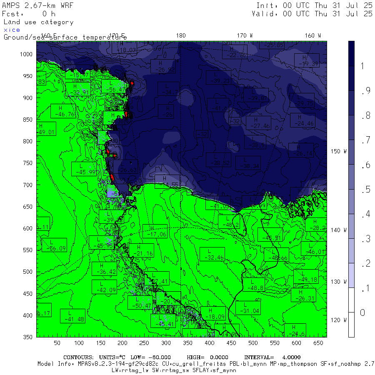
Task: Click the 'H -32.91' map label
Action: 78,89
